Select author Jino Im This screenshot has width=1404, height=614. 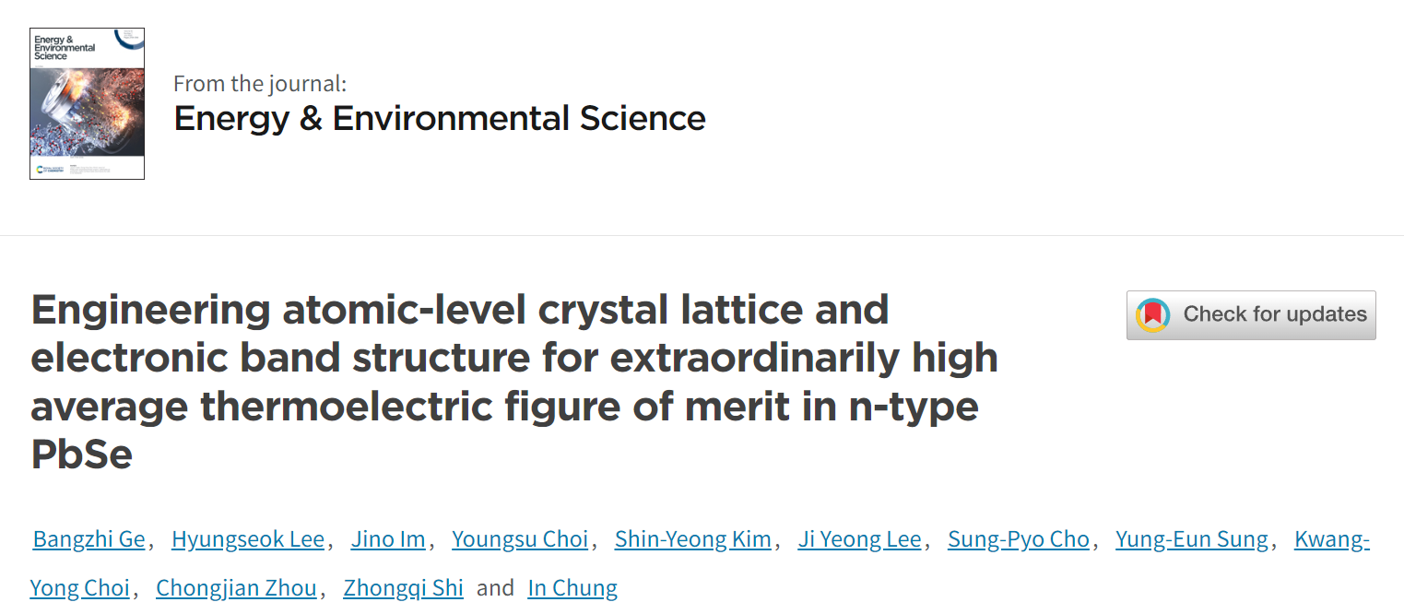click(388, 539)
